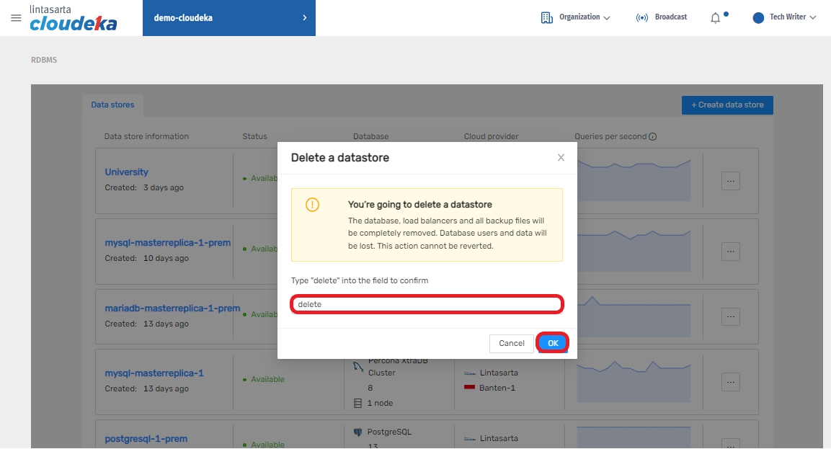The height and width of the screenshot is (449, 831).
Task: Focus the delete confirmation text field
Action: (x=427, y=305)
